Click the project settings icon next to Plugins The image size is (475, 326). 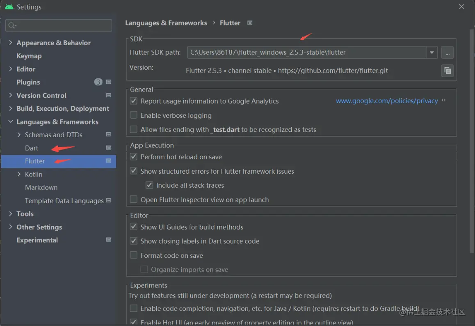109,82
